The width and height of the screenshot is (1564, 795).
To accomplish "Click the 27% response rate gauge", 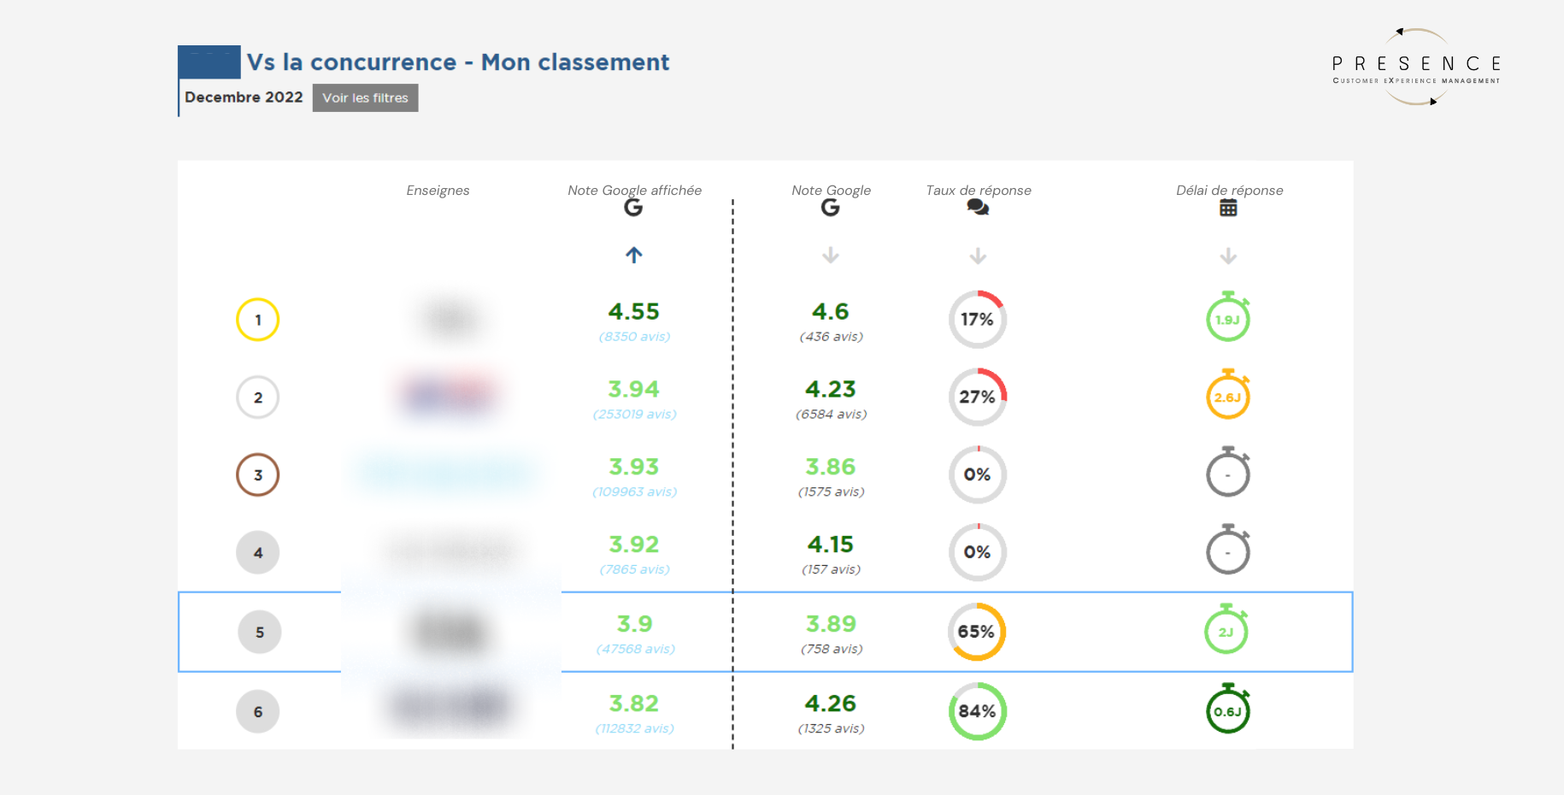I will (978, 397).
